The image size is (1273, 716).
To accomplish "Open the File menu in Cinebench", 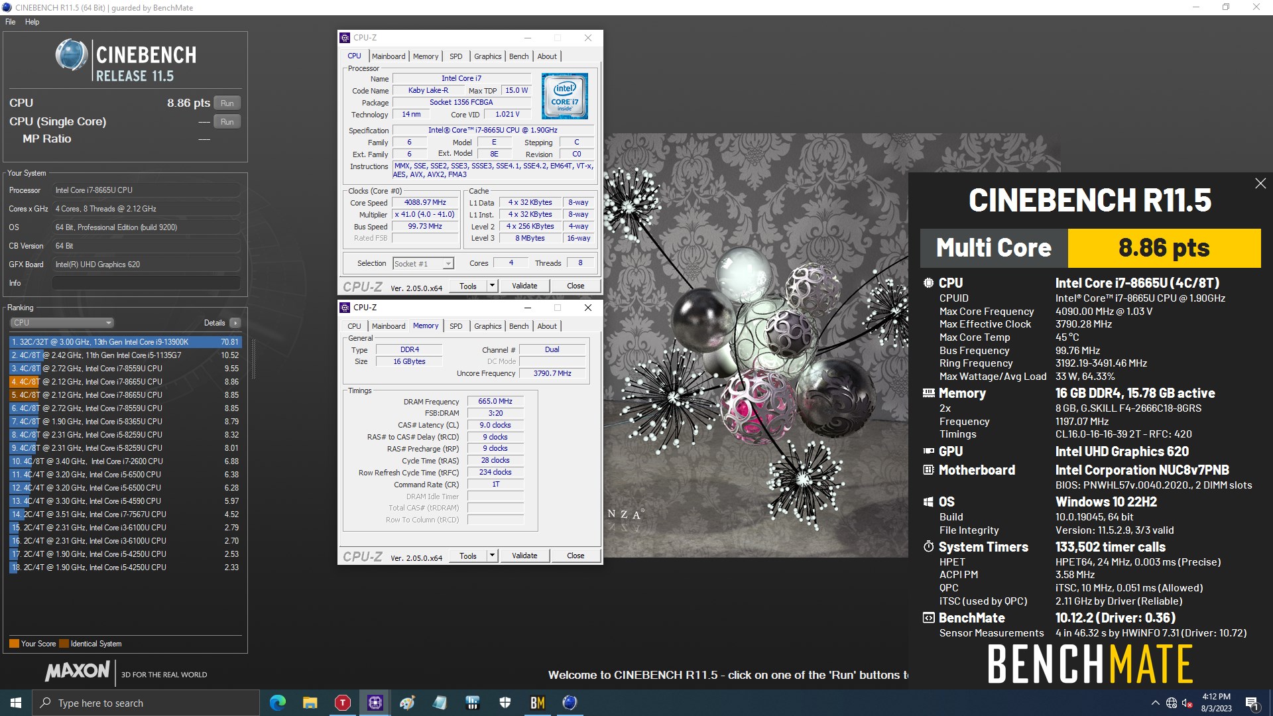I will 11,22.
